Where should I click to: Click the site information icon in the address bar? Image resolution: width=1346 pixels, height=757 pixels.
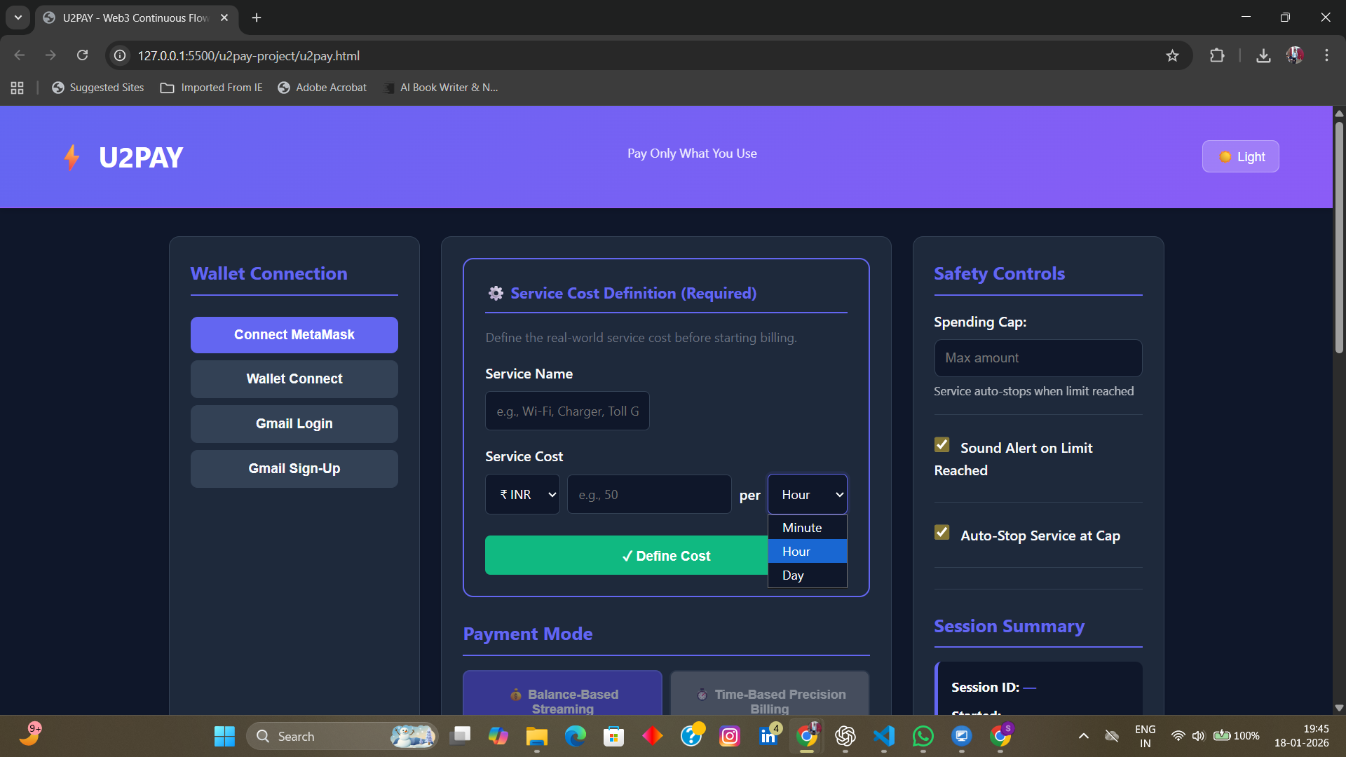(x=121, y=55)
